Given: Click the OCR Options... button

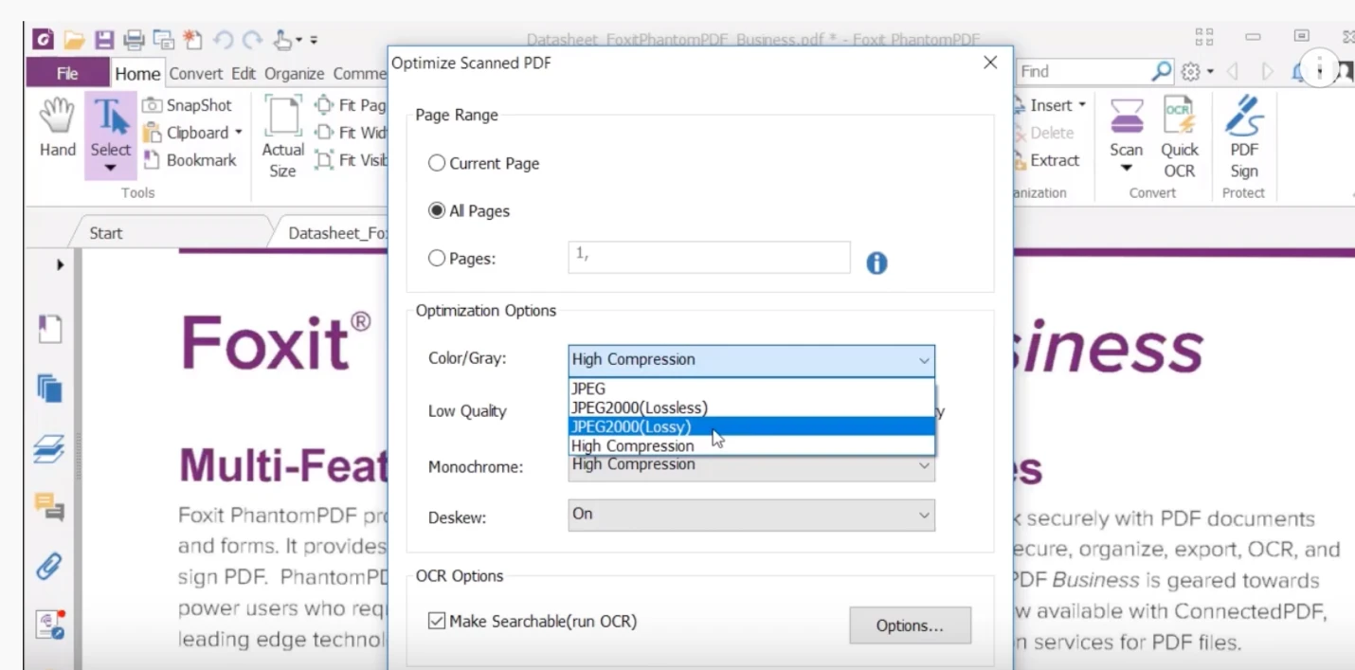Looking at the screenshot, I should click(910, 625).
